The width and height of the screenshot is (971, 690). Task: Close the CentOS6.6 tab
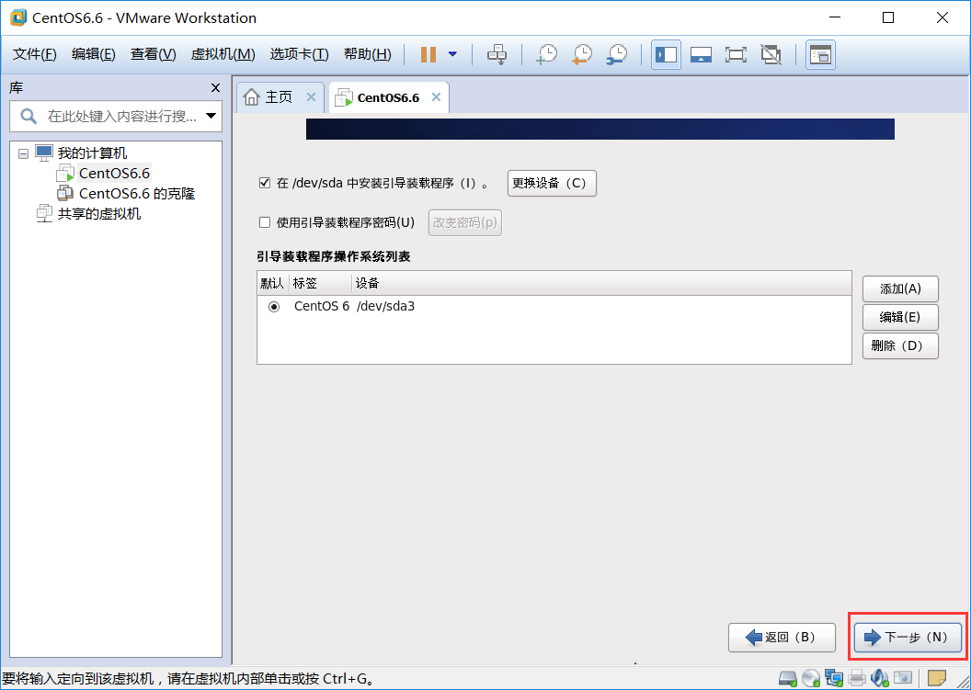click(x=436, y=97)
